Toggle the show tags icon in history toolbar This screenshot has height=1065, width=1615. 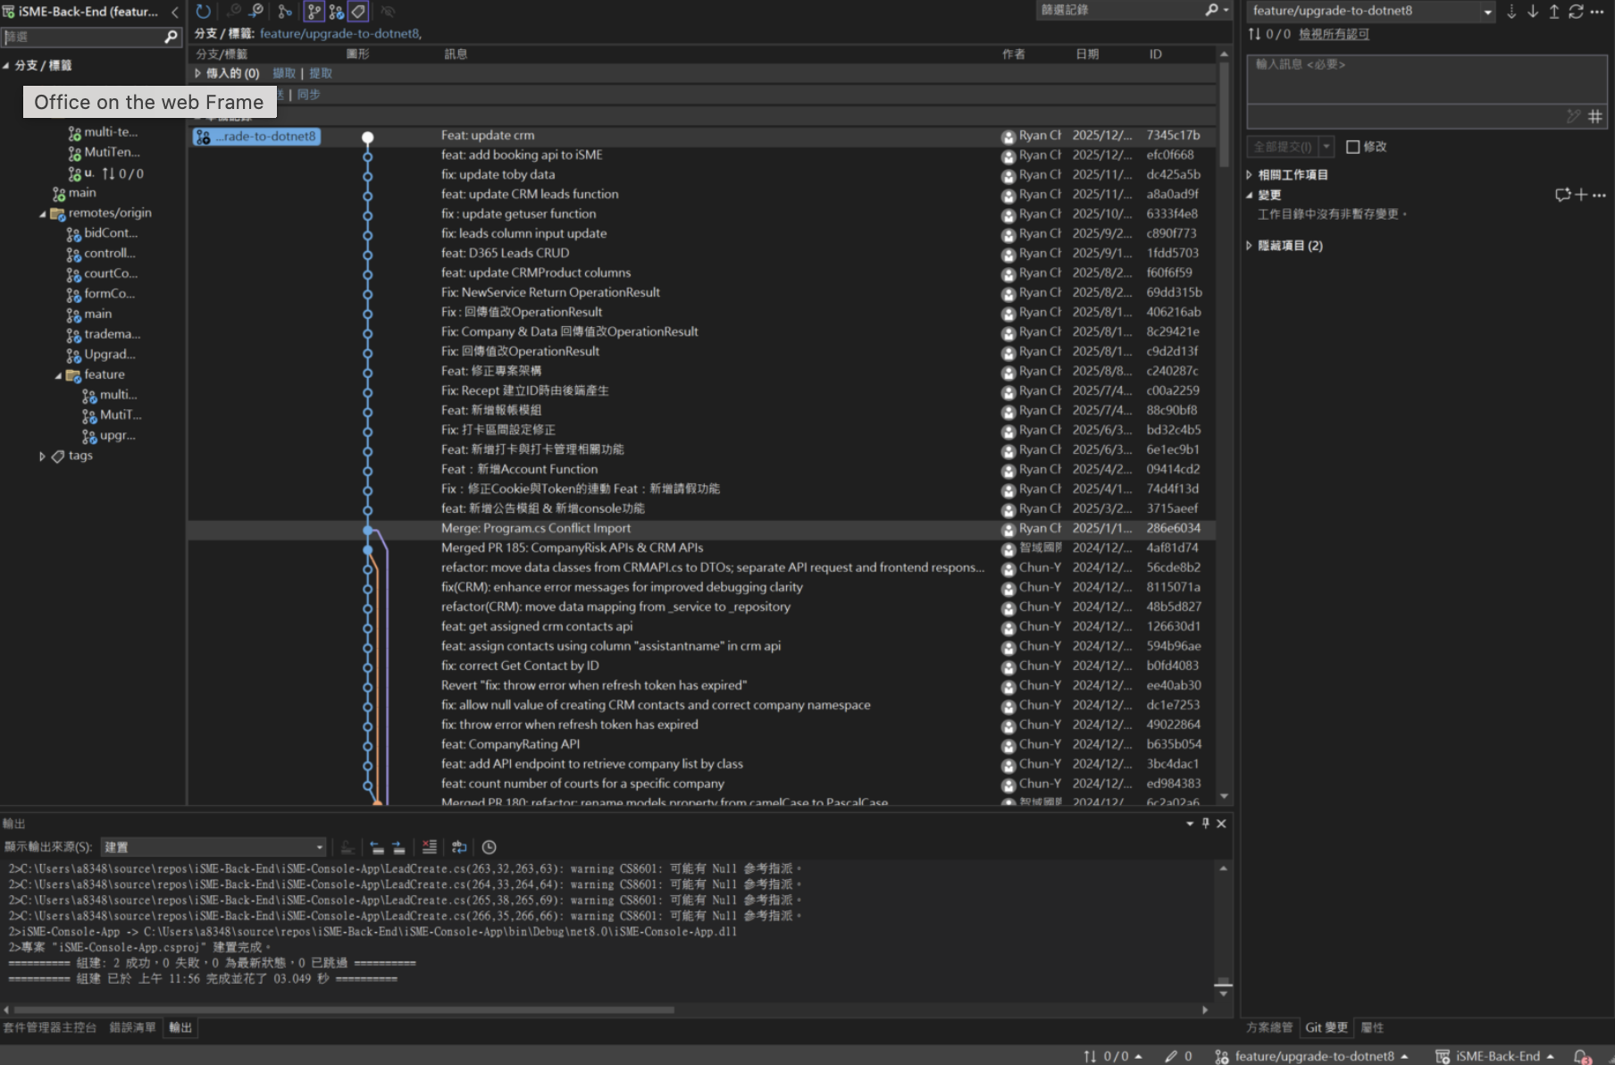tap(358, 12)
